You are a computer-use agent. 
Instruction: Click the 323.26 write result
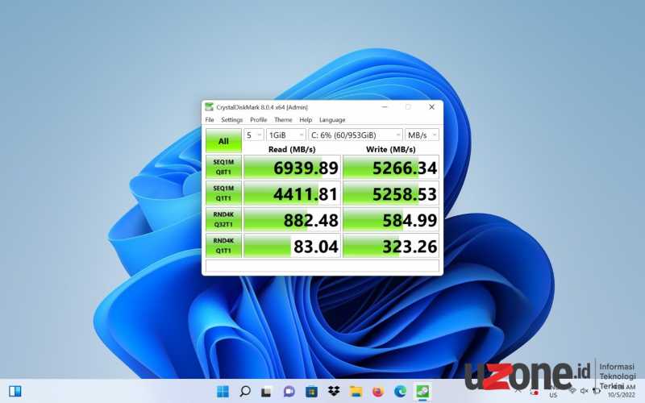[391, 246]
